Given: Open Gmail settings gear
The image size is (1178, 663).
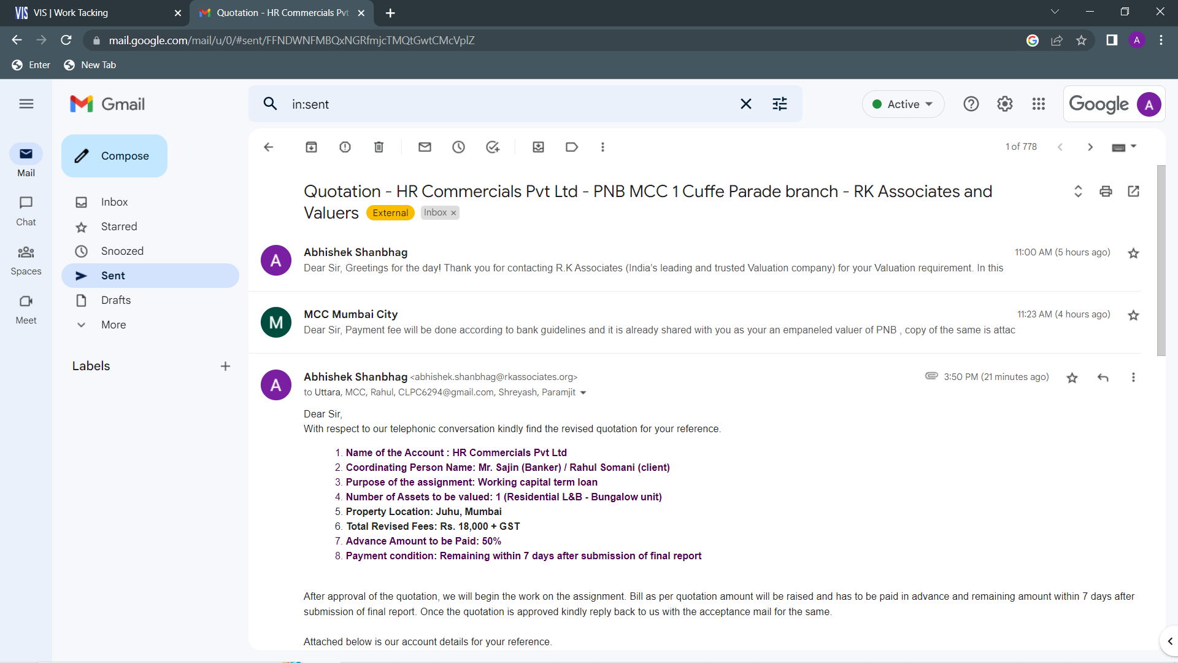Looking at the screenshot, I should pyautogui.click(x=1004, y=104).
